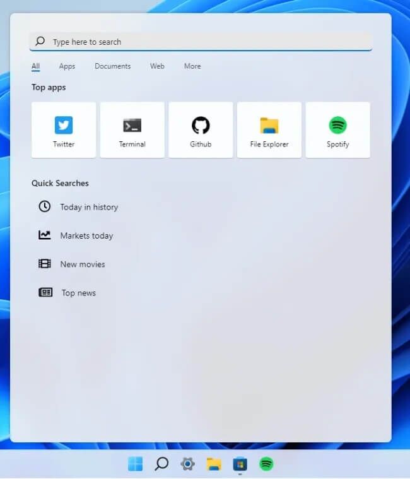Switch to the Documents tab
Image resolution: width=410 pixels, height=479 pixels.
(113, 66)
